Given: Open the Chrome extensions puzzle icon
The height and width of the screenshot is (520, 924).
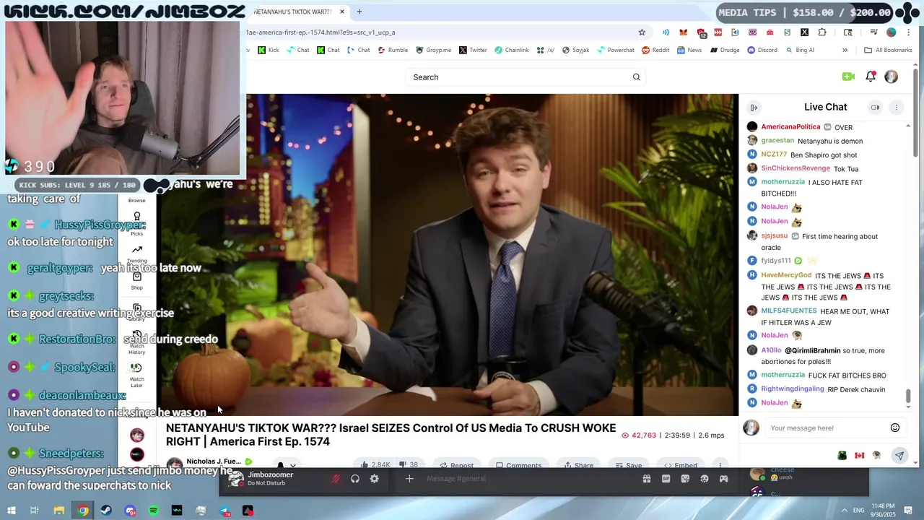Looking at the screenshot, I should [822, 32].
